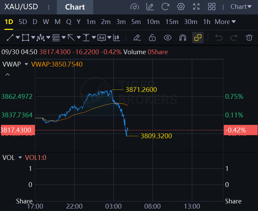The image size is (258, 211).
Task: Click the -0.42% tag on right axis
Action: click(x=241, y=130)
